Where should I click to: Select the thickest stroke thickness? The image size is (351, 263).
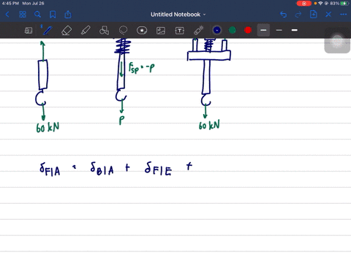[x=295, y=30]
